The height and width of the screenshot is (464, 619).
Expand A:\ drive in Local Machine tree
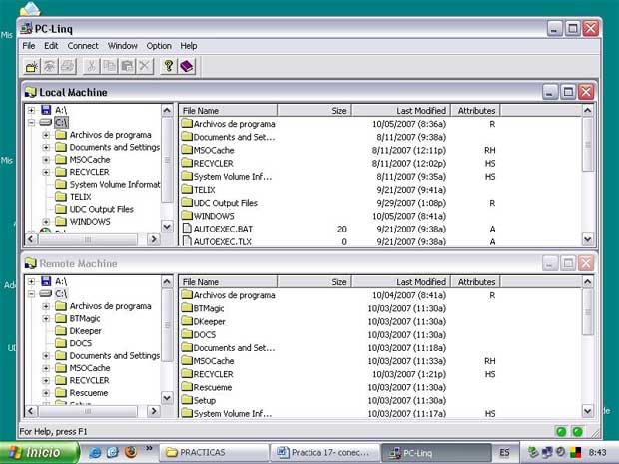tap(31, 110)
